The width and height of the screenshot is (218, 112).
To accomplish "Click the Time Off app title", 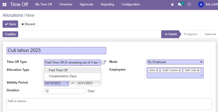I will click(x=19, y=4).
